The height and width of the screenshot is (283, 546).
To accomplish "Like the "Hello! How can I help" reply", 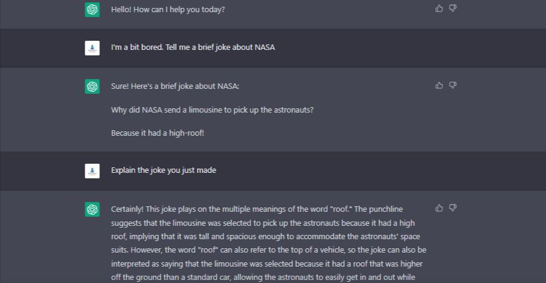I will click(x=439, y=9).
